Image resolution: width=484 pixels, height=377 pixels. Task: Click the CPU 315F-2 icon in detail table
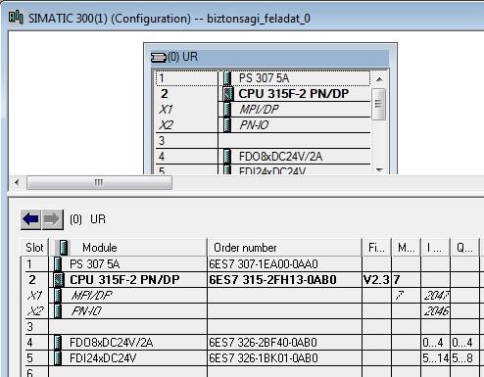[59, 279]
